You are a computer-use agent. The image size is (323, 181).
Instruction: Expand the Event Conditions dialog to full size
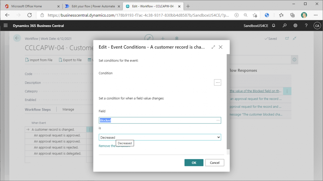(x=213, y=47)
